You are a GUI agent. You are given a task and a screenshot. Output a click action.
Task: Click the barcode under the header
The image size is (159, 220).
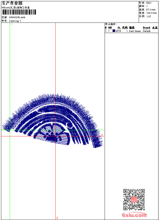[19, 12]
